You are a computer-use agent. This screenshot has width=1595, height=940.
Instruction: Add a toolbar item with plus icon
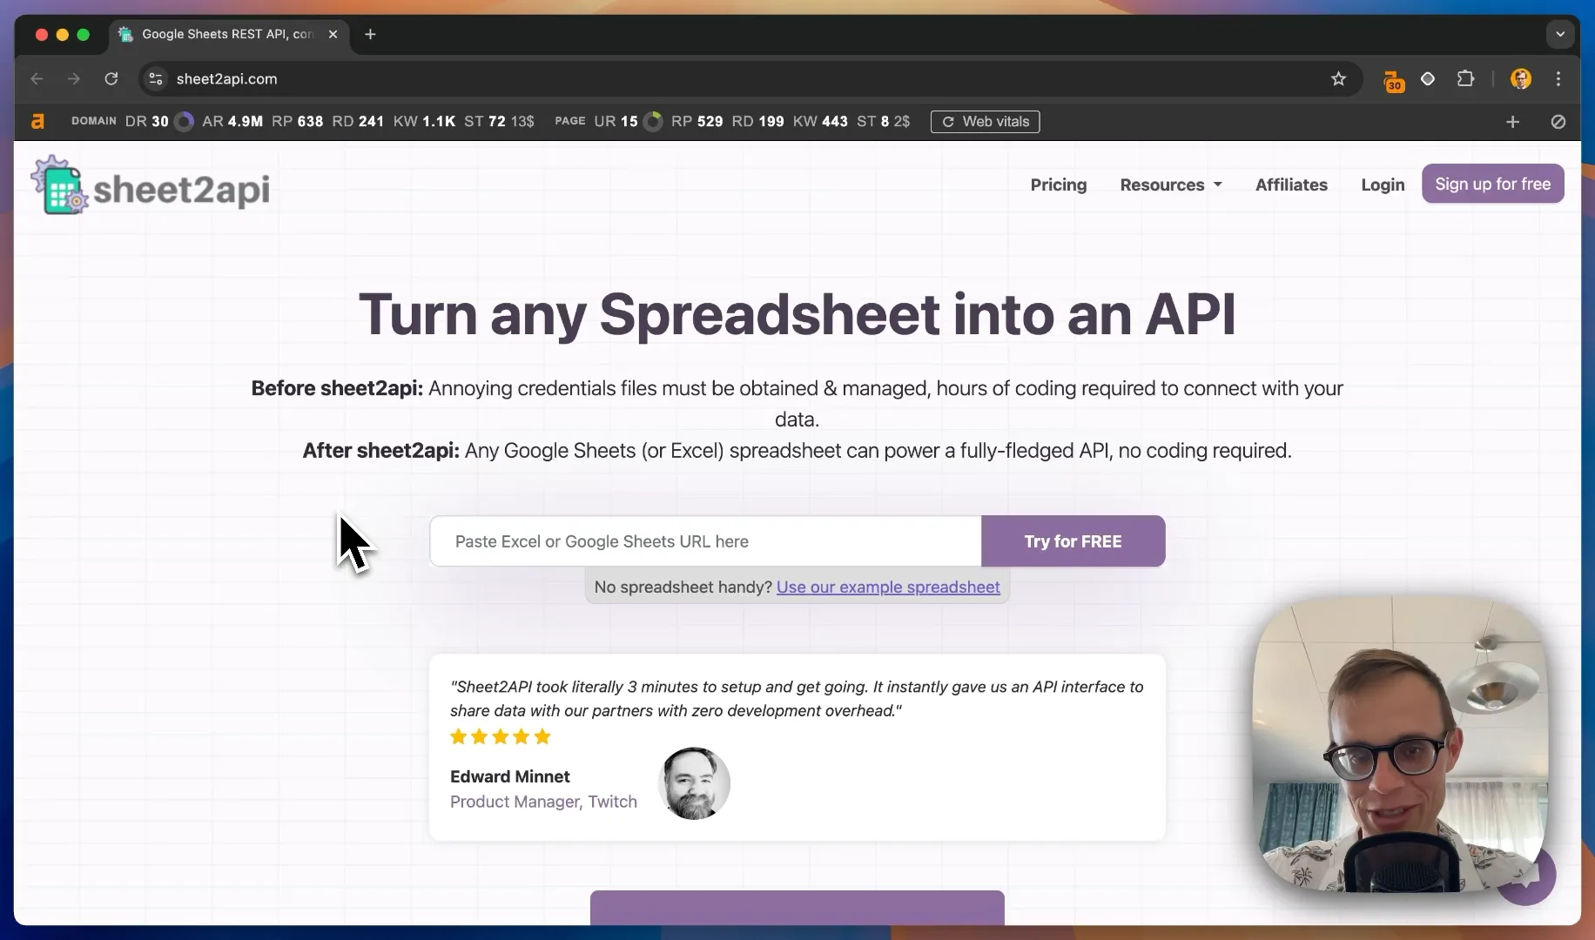click(1512, 122)
